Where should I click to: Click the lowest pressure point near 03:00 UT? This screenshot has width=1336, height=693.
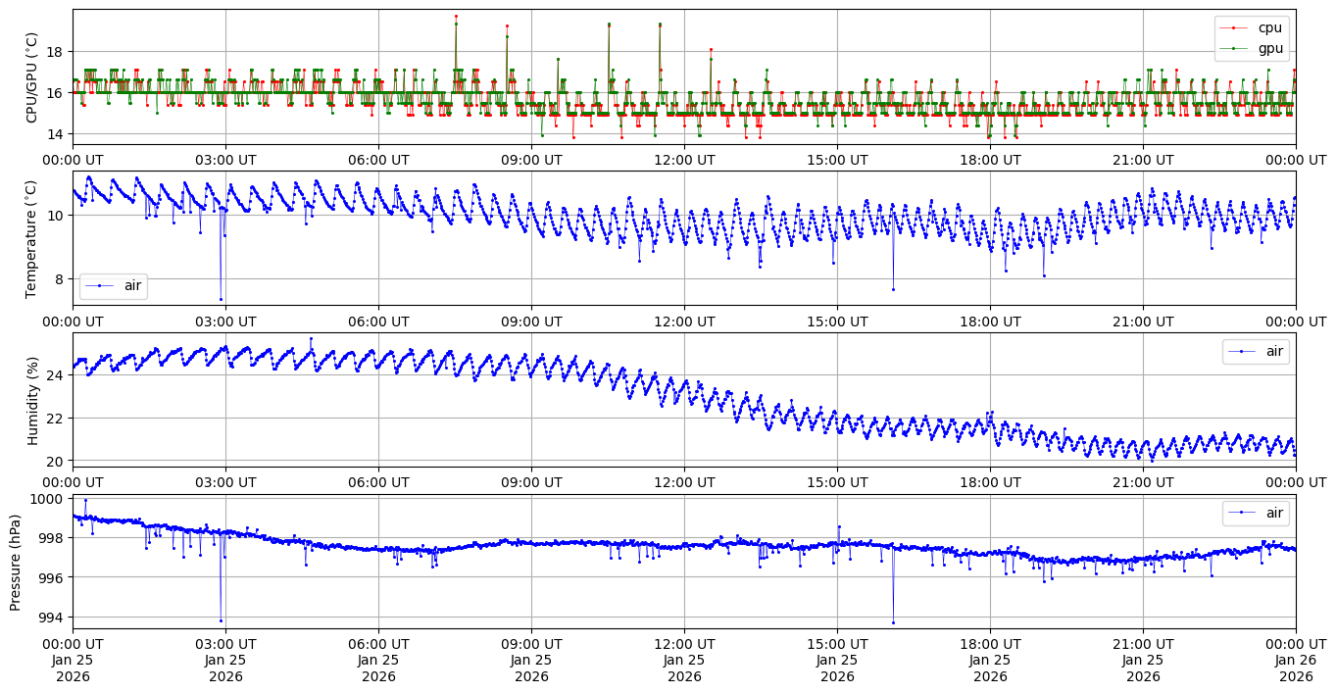coord(221,620)
